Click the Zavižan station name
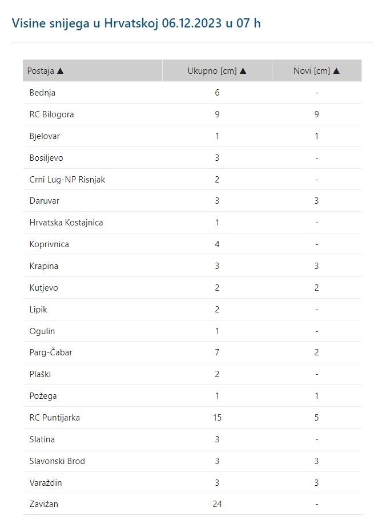Viewport: 386px width, 531px height. pos(44,504)
